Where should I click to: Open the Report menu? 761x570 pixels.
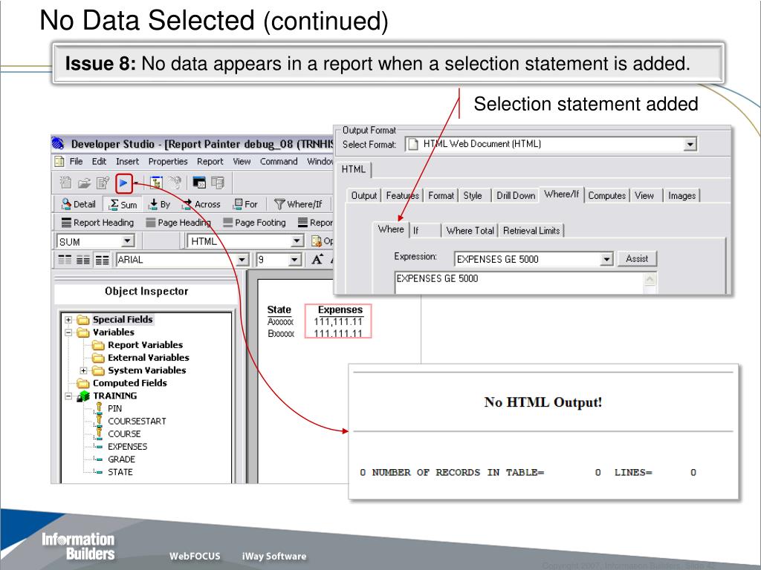[x=210, y=161]
